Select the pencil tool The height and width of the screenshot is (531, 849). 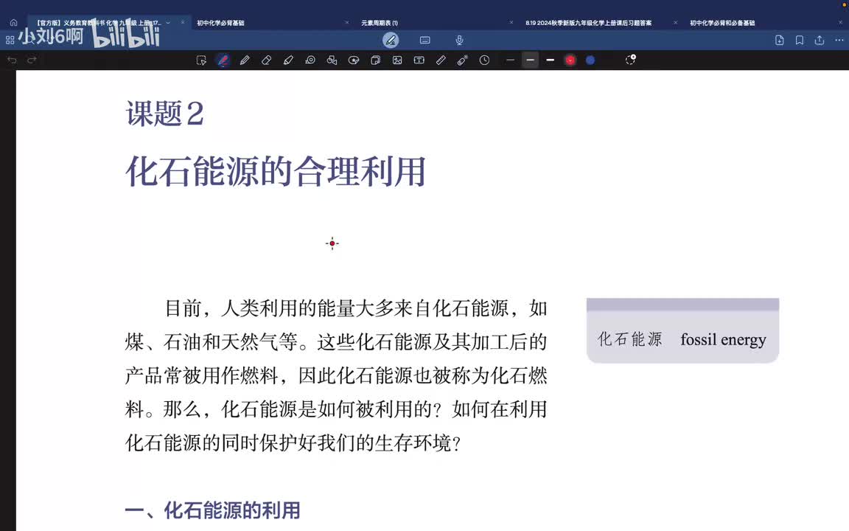pyautogui.click(x=245, y=60)
